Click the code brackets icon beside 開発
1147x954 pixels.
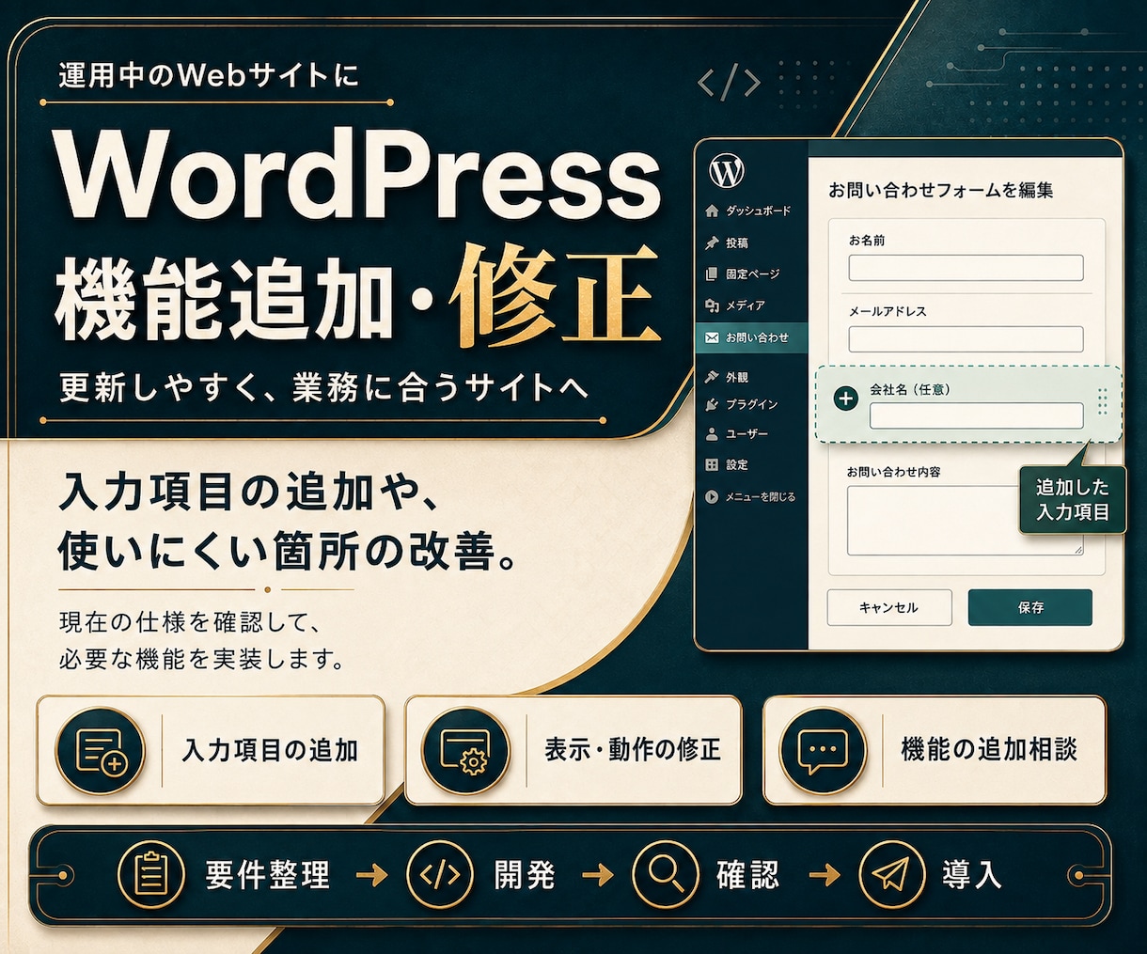pyautogui.click(x=440, y=875)
